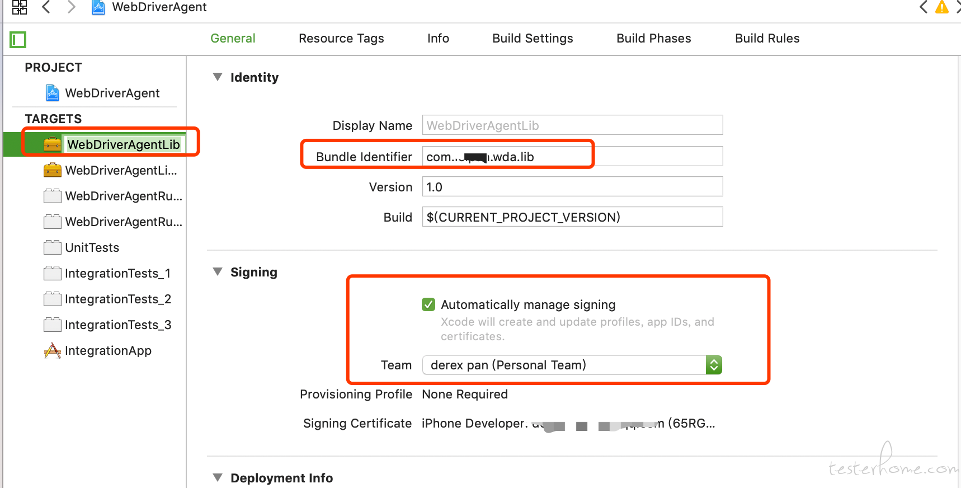This screenshot has width=961, height=488.
Task: Open the Team dropdown showing derex pan
Action: click(572, 365)
